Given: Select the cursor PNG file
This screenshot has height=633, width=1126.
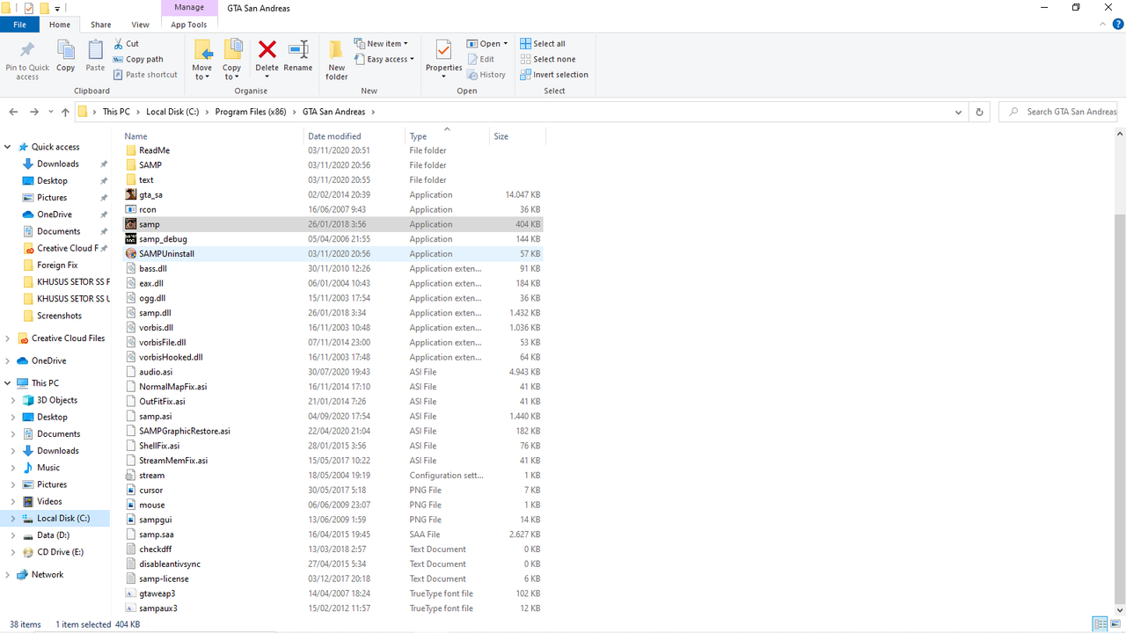Looking at the screenshot, I should [333, 490].
